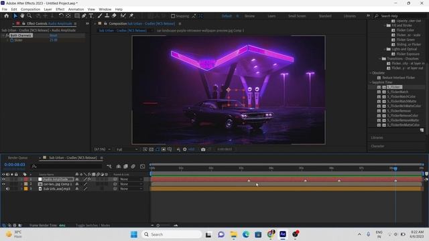Viewport: 429px width, 241px height.
Task: Toggle fx switch on Both Channels effect
Action: (x=7, y=35)
